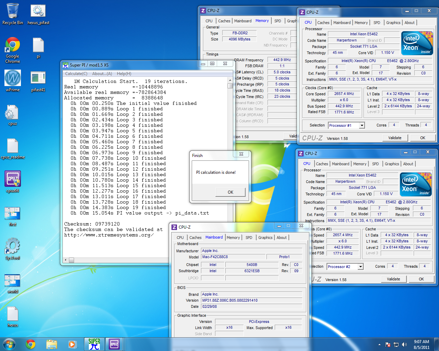439x351 pixels.
Task: Click the 'Loop 19 finished' line
Action: click(x=118, y=207)
